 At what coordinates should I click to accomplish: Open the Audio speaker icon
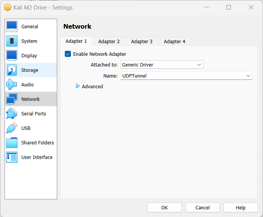(x=12, y=84)
